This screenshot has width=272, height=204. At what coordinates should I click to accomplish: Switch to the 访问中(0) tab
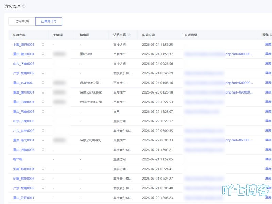pyautogui.click(x=22, y=21)
